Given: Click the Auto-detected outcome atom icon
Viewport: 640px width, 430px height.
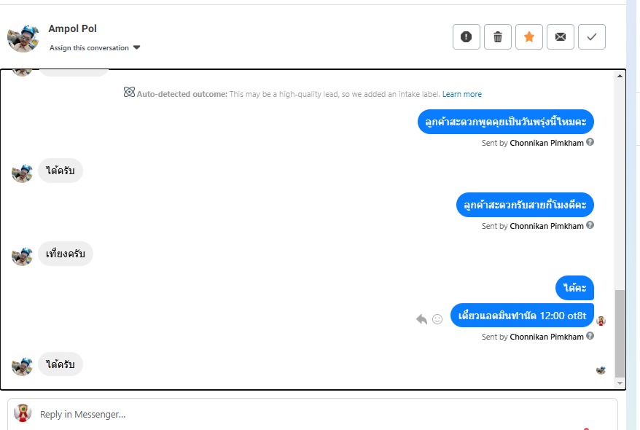Looking at the screenshot, I should coord(129,93).
